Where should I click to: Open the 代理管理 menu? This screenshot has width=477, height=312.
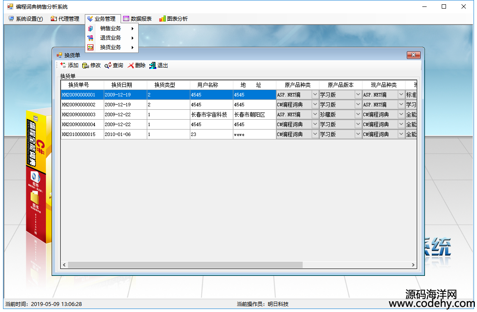pos(65,19)
